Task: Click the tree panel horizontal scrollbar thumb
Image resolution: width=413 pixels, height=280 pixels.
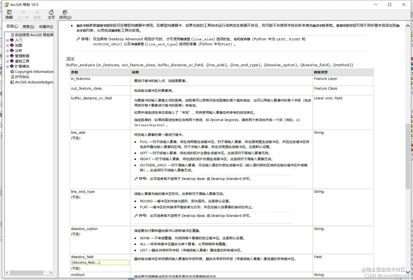Action: coord(26,273)
